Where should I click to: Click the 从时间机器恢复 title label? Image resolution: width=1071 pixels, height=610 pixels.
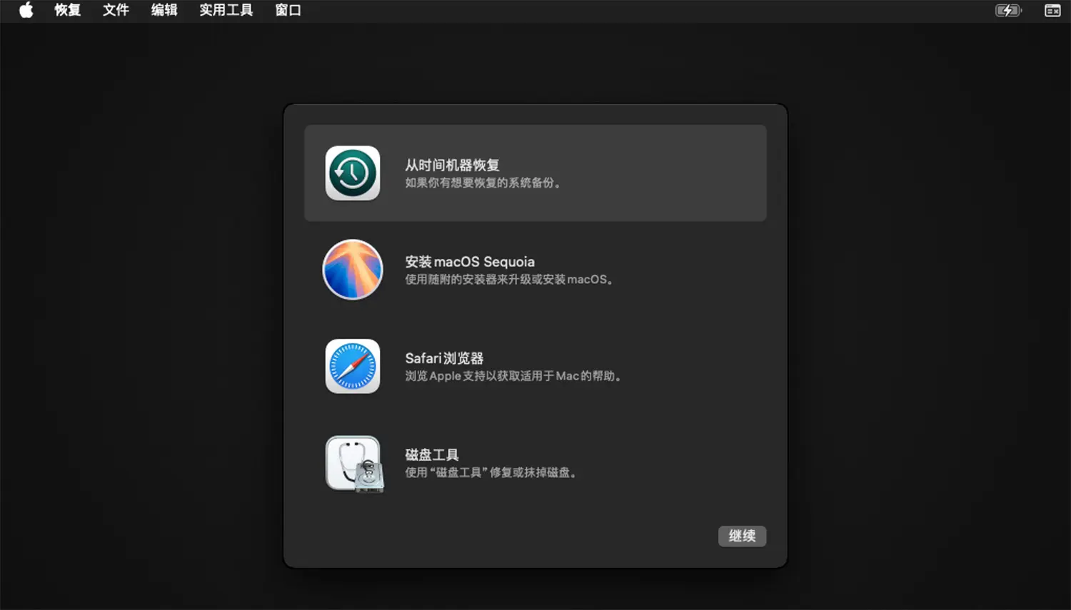pyautogui.click(x=453, y=165)
